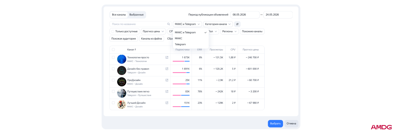Choose the Telegram option in list
Screen dimensions: 402x134
tap(191, 45)
